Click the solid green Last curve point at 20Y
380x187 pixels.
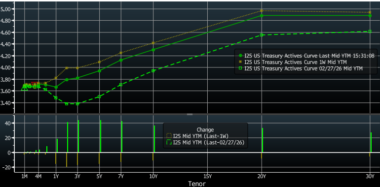point(262,15)
